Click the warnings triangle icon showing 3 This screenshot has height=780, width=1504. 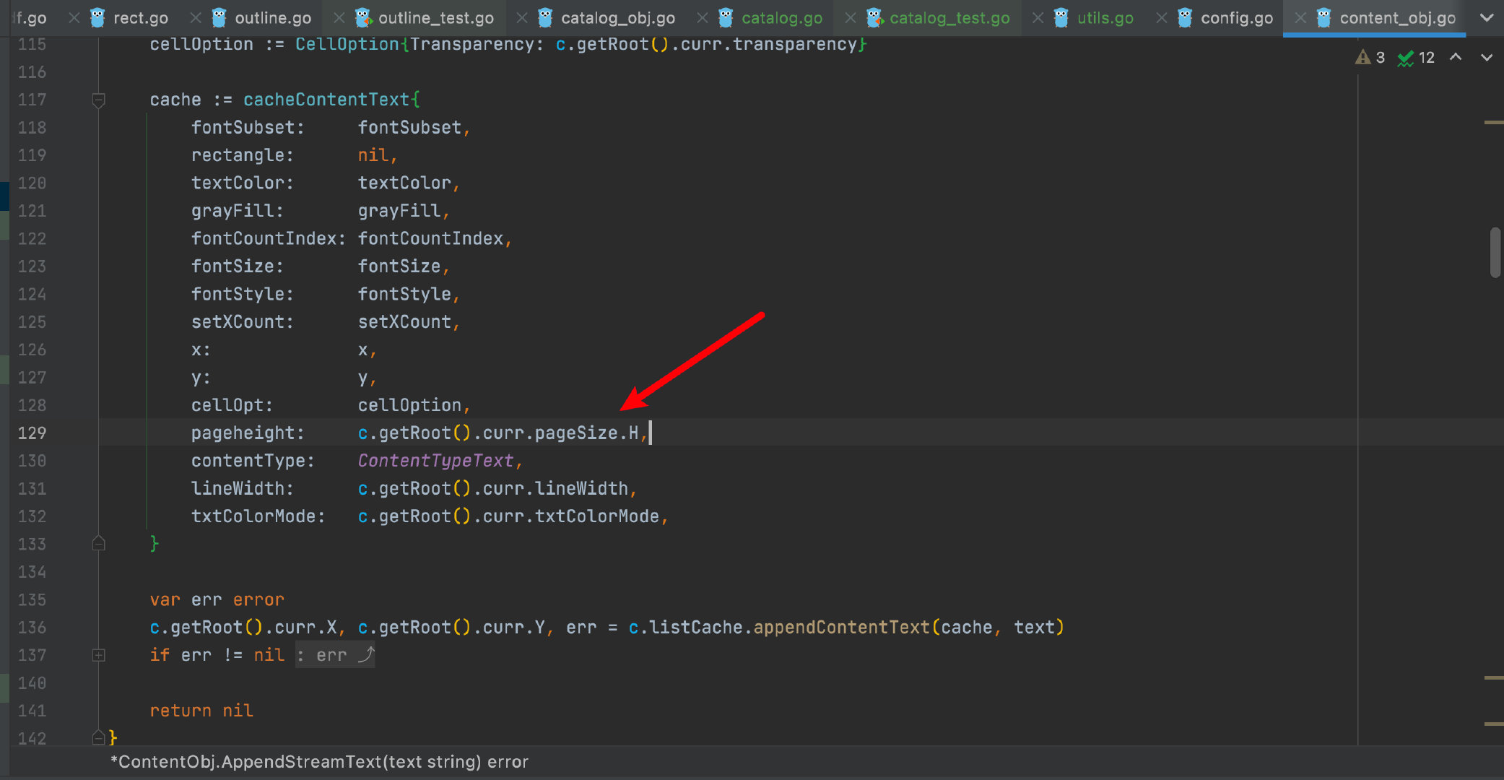[1362, 58]
